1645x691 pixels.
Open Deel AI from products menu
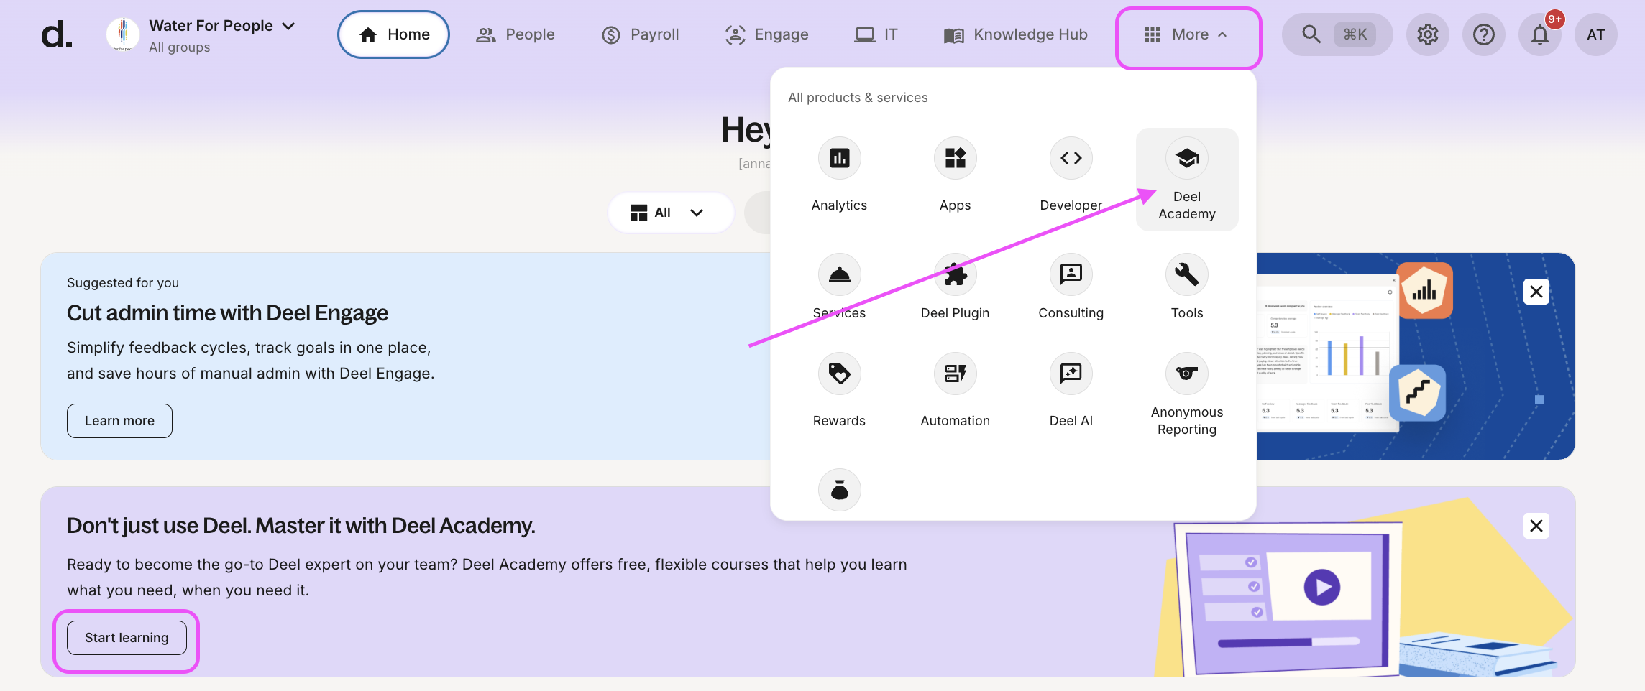pyautogui.click(x=1071, y=374)
